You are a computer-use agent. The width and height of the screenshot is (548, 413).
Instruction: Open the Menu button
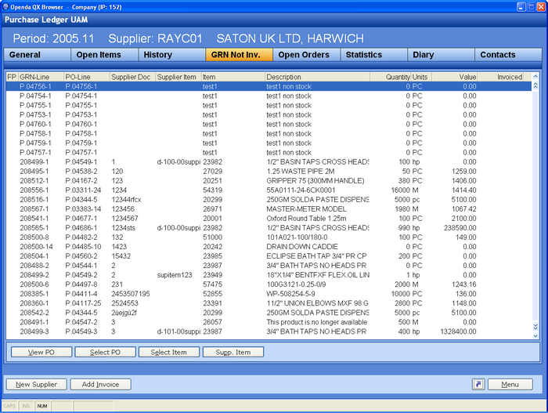point(510,384)
